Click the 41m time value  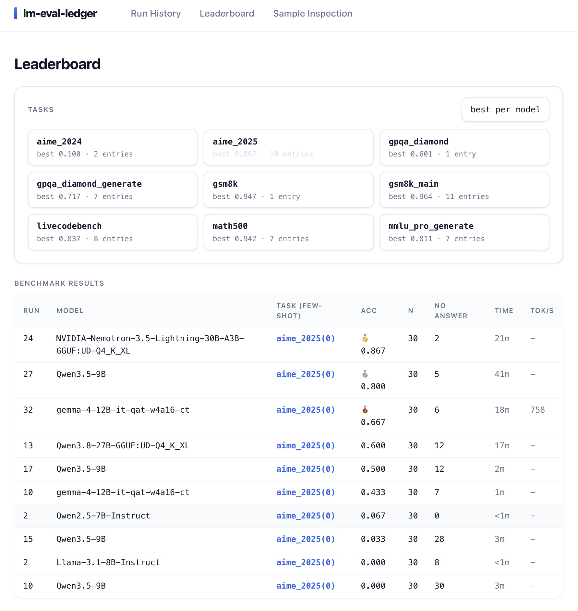(502, 374)
